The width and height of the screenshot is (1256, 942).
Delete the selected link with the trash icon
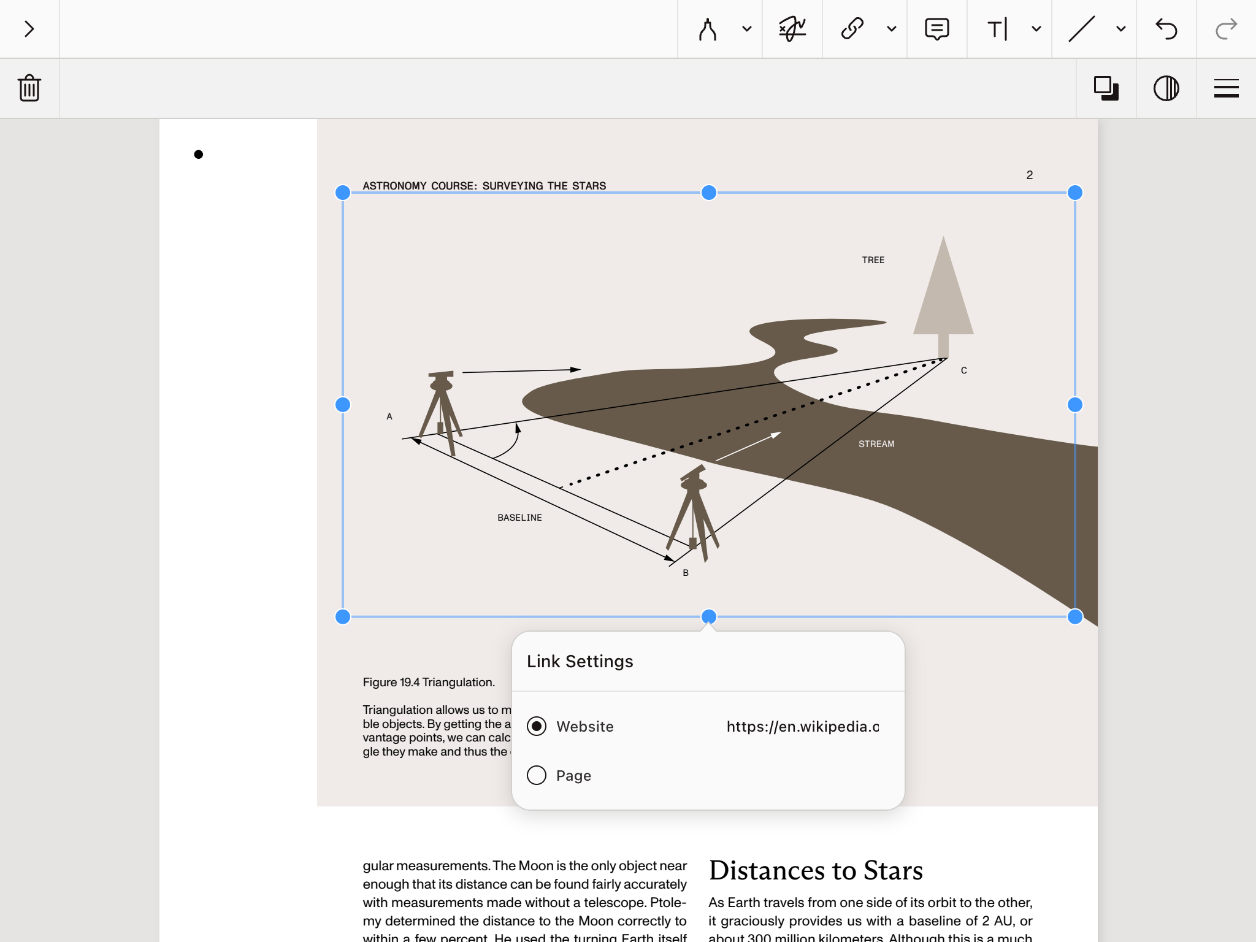tap(29, 88)
